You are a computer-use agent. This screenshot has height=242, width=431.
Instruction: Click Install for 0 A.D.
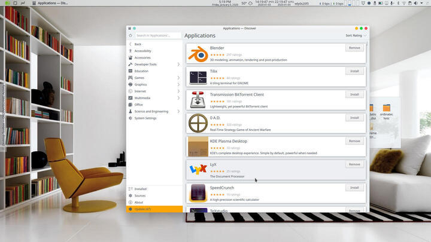tap(354, 118)
